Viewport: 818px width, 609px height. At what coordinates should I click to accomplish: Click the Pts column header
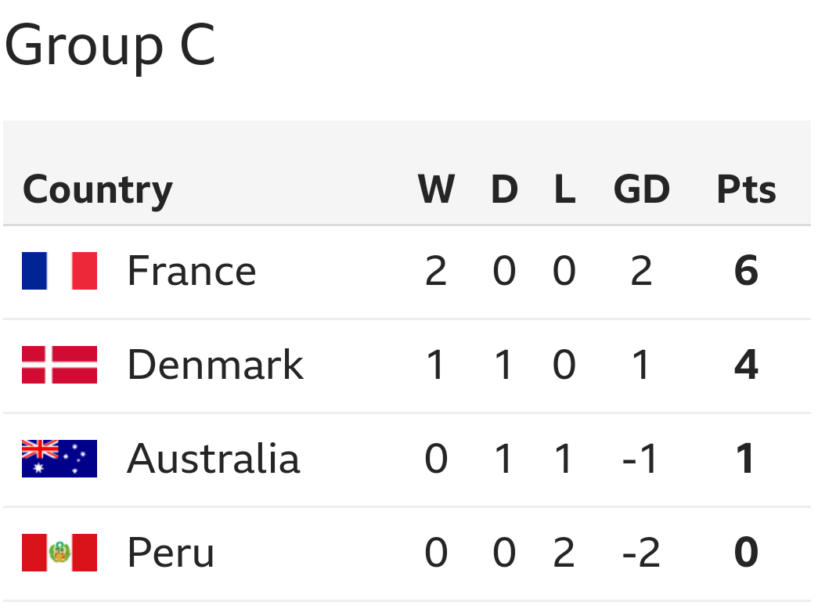click(x=746, y=189)
